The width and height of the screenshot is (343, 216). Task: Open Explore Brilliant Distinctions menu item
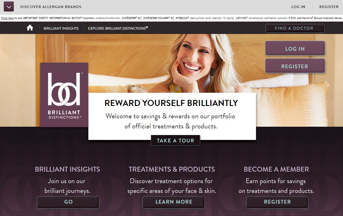click(118, 28)
